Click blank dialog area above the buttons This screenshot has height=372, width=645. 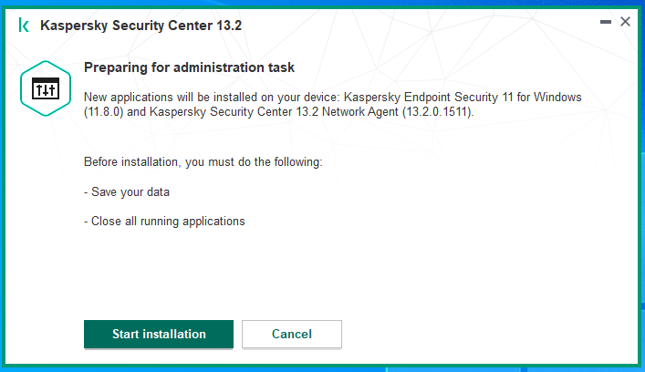(x=329, y=275)
